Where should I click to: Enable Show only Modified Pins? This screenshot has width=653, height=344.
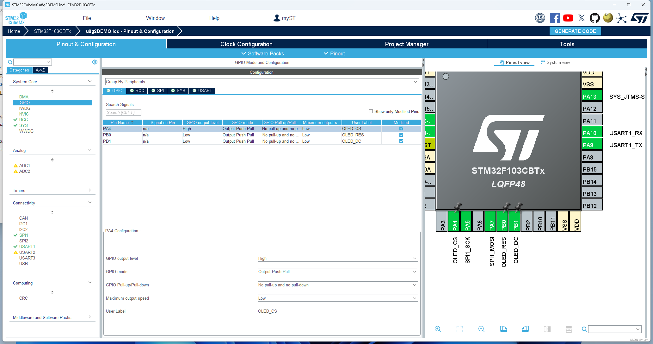click(371, 111)
